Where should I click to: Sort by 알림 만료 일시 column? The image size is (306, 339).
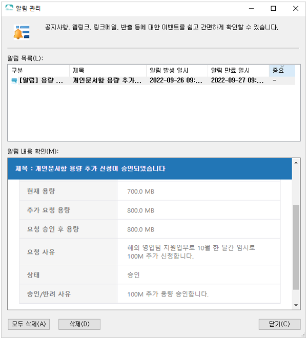coord(238,71)
